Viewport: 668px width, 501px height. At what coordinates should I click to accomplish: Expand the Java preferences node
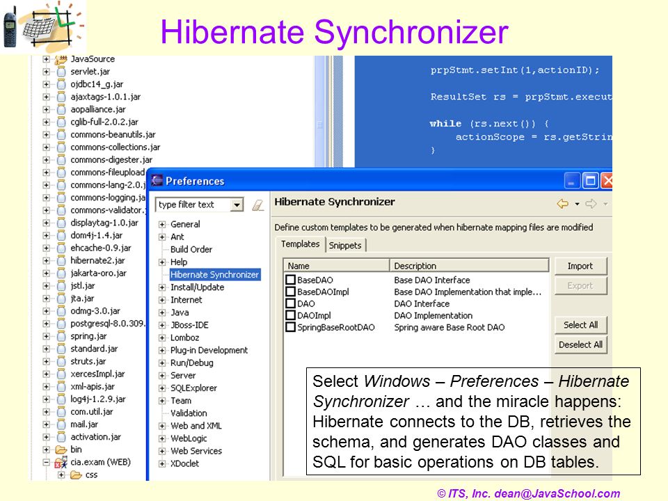[x=162, y=312]
